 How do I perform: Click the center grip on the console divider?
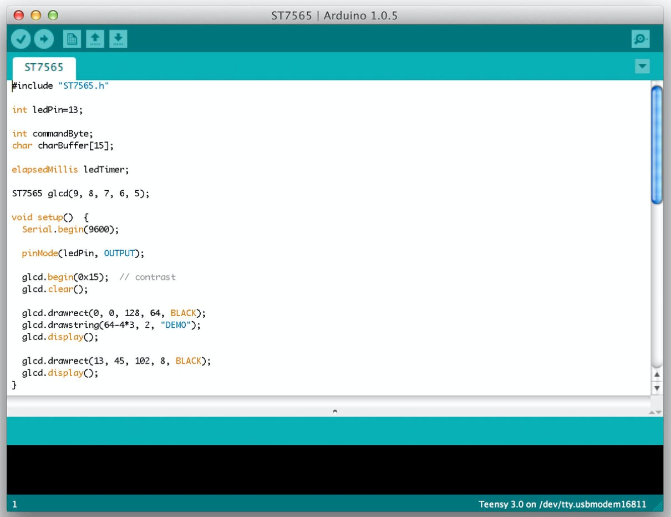coord(335,412)
